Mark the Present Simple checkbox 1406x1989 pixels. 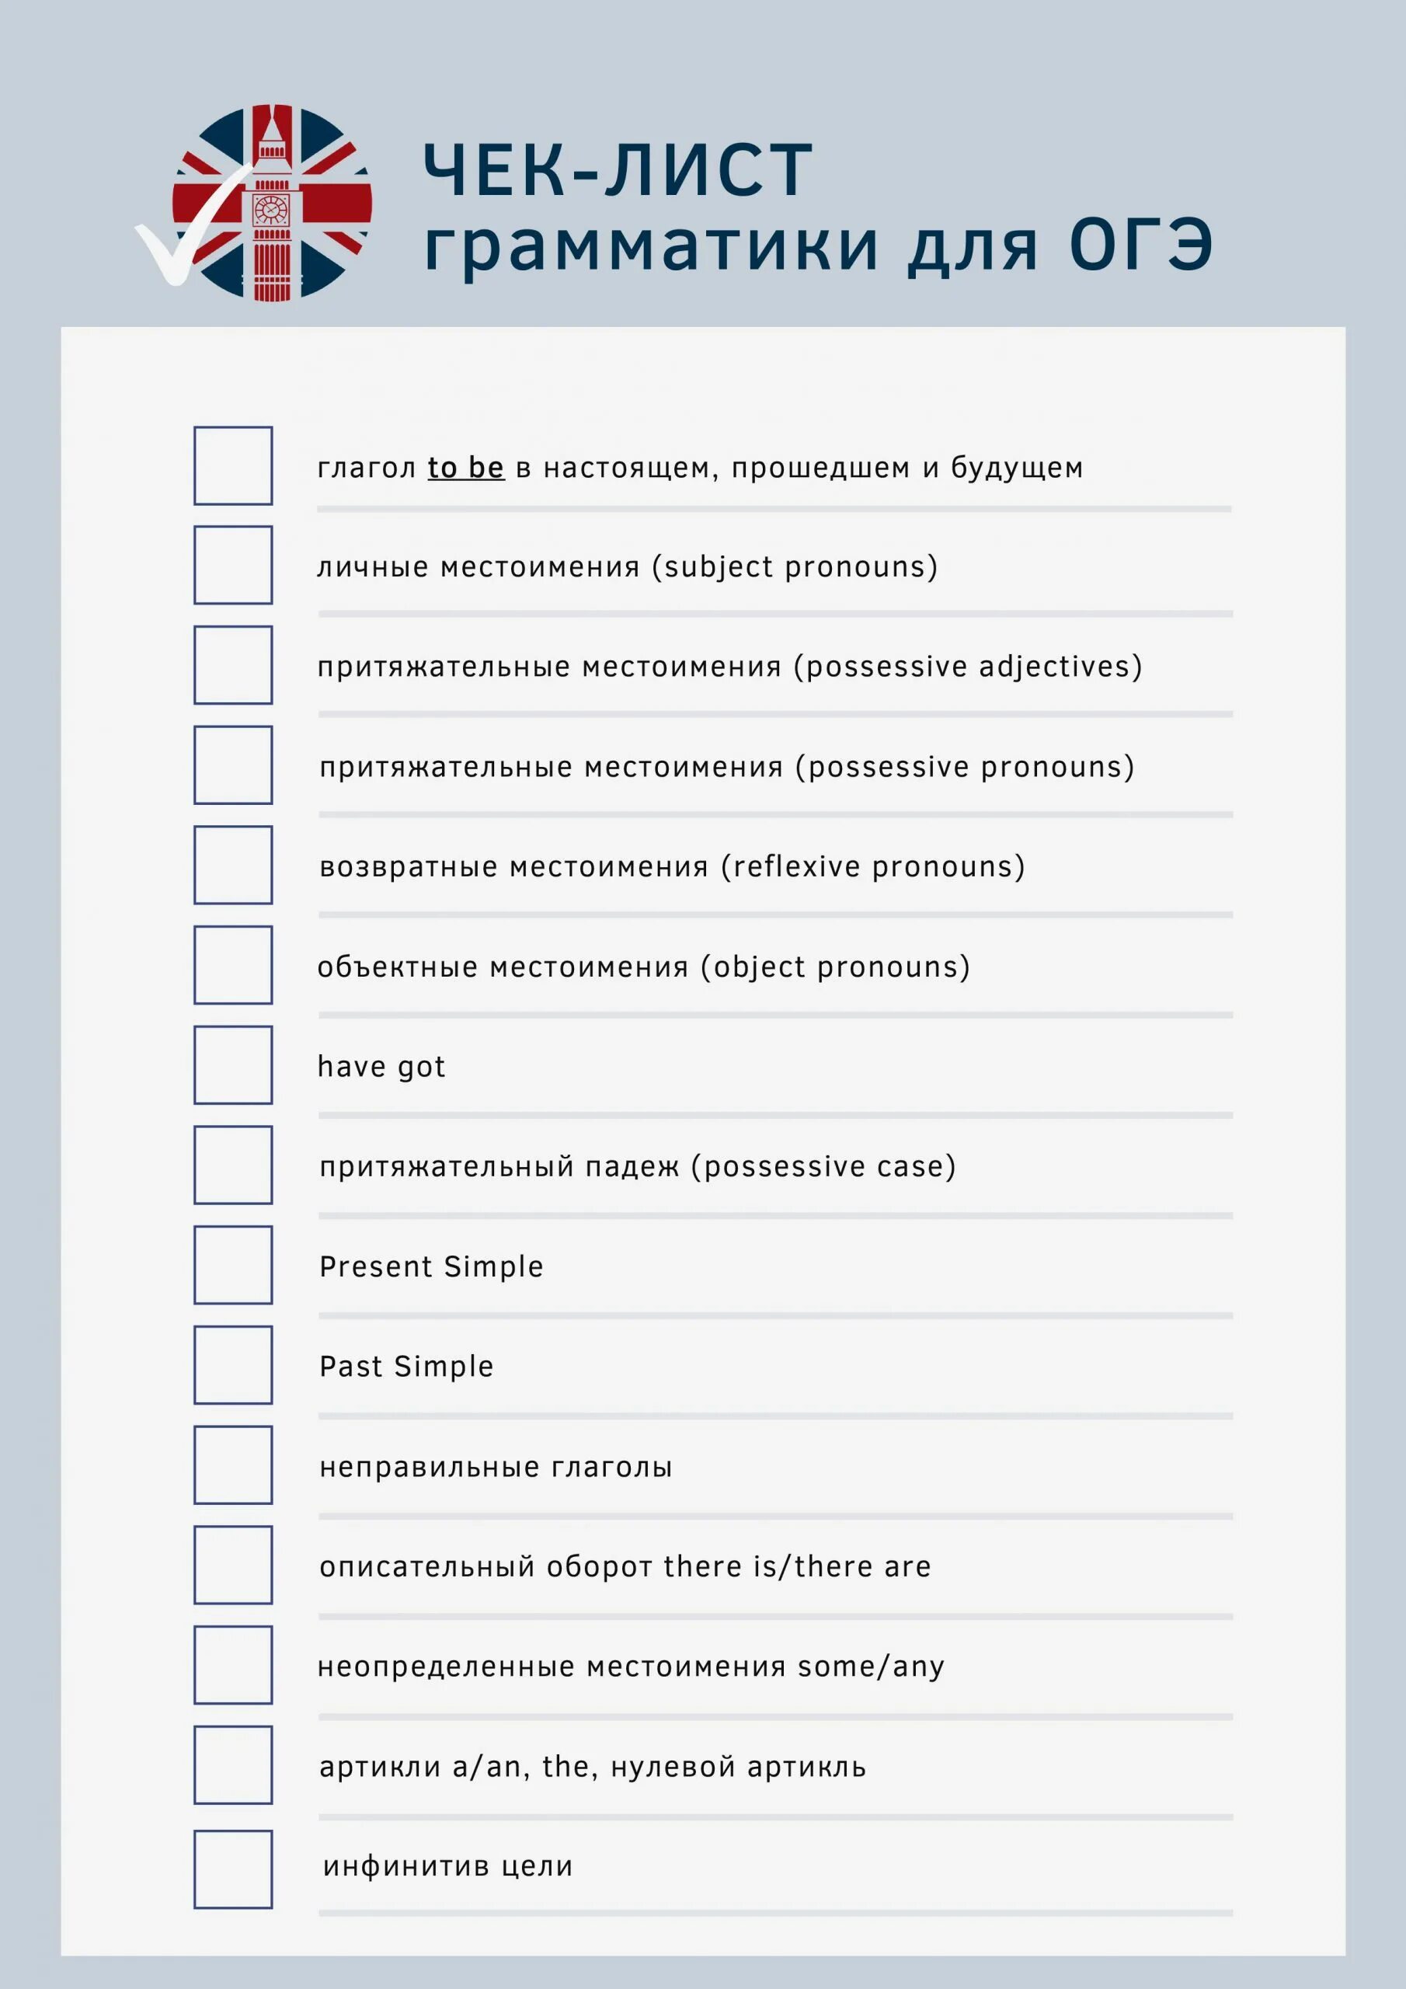[233, 1265]
